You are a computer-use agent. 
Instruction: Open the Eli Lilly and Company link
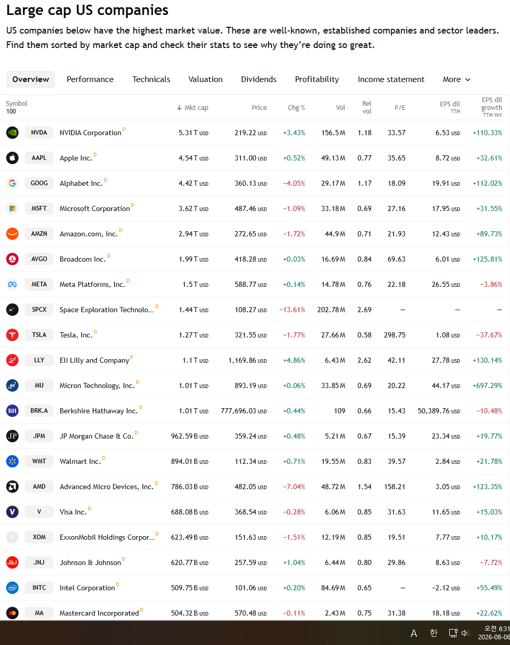(94, 360)
